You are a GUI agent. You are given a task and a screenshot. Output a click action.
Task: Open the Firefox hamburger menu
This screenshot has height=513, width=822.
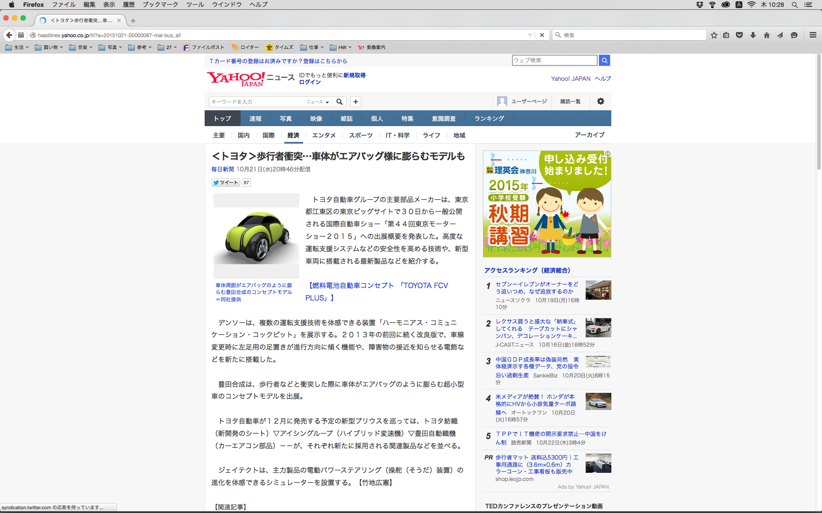point(813,35)
